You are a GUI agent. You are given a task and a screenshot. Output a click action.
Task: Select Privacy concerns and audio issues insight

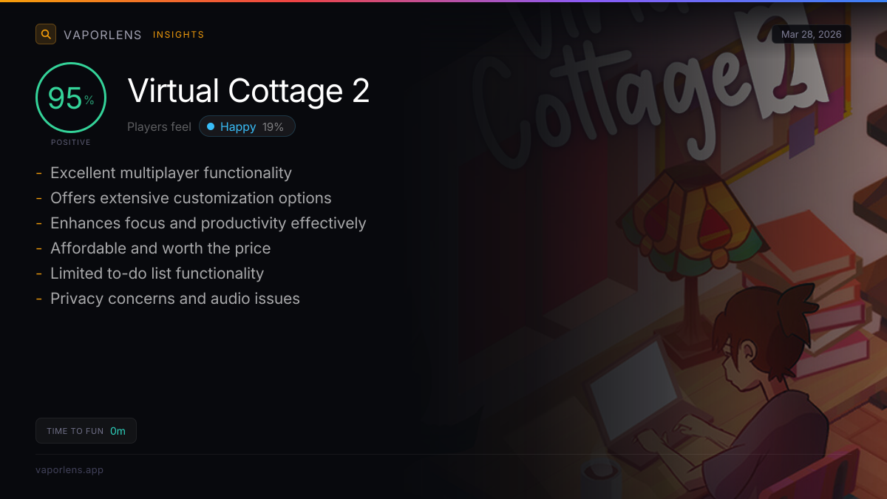[x=175, y=299]
